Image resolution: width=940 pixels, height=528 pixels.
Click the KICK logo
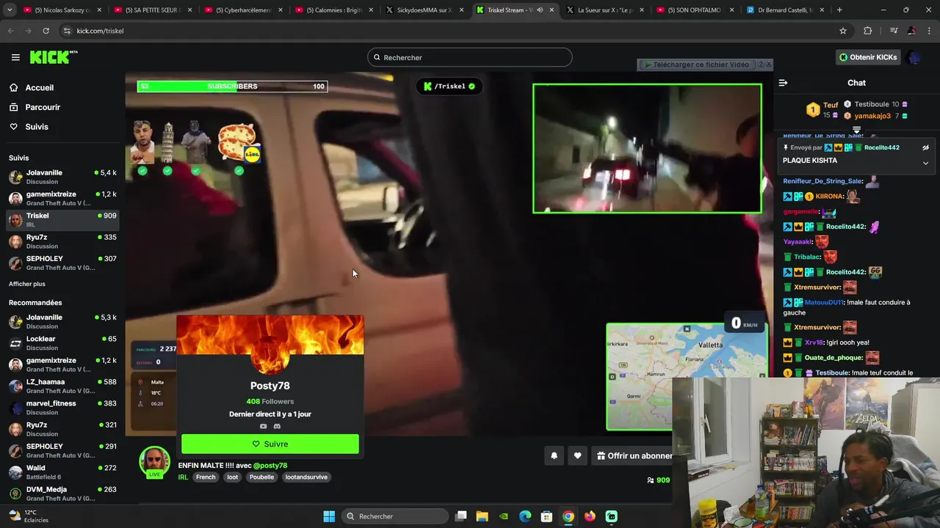[x=53, y=57]
